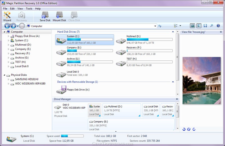The height and width of the screenshot is (146, 225).
Task: Click the floppy save icon in top-right toolbar
Action: pyautogui.click(x=205, y=26)
